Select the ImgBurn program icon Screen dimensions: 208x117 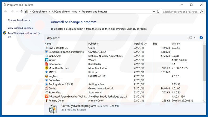pos(47,76)
